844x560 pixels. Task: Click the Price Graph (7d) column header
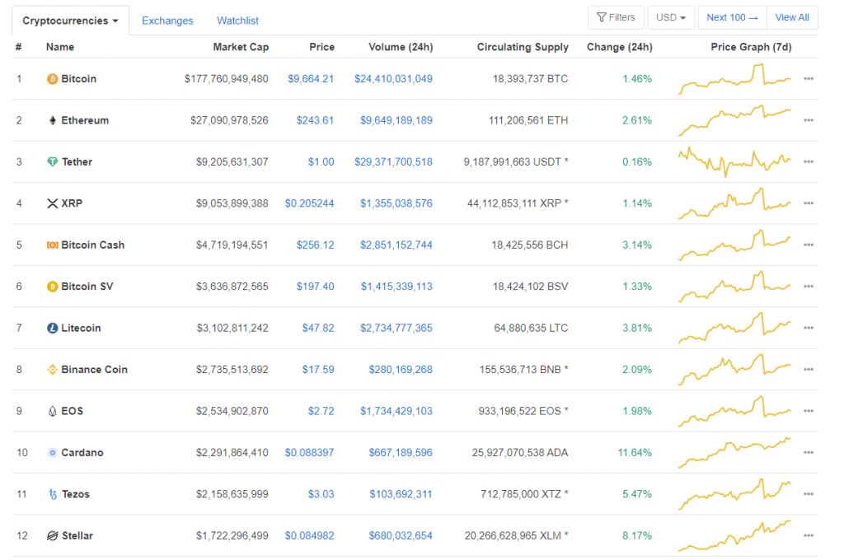point(751,47)
